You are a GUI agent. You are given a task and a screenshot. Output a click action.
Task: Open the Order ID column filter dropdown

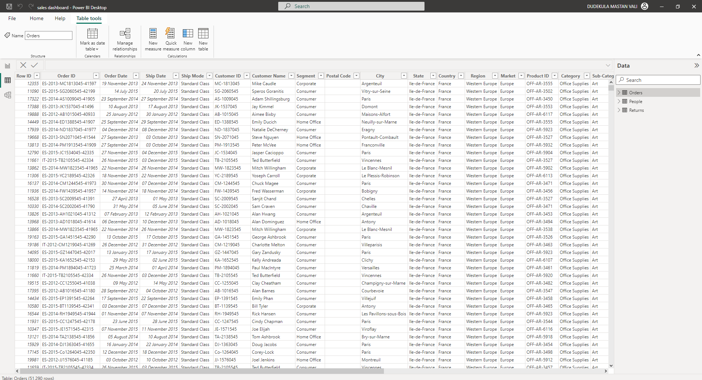(96, 76)
